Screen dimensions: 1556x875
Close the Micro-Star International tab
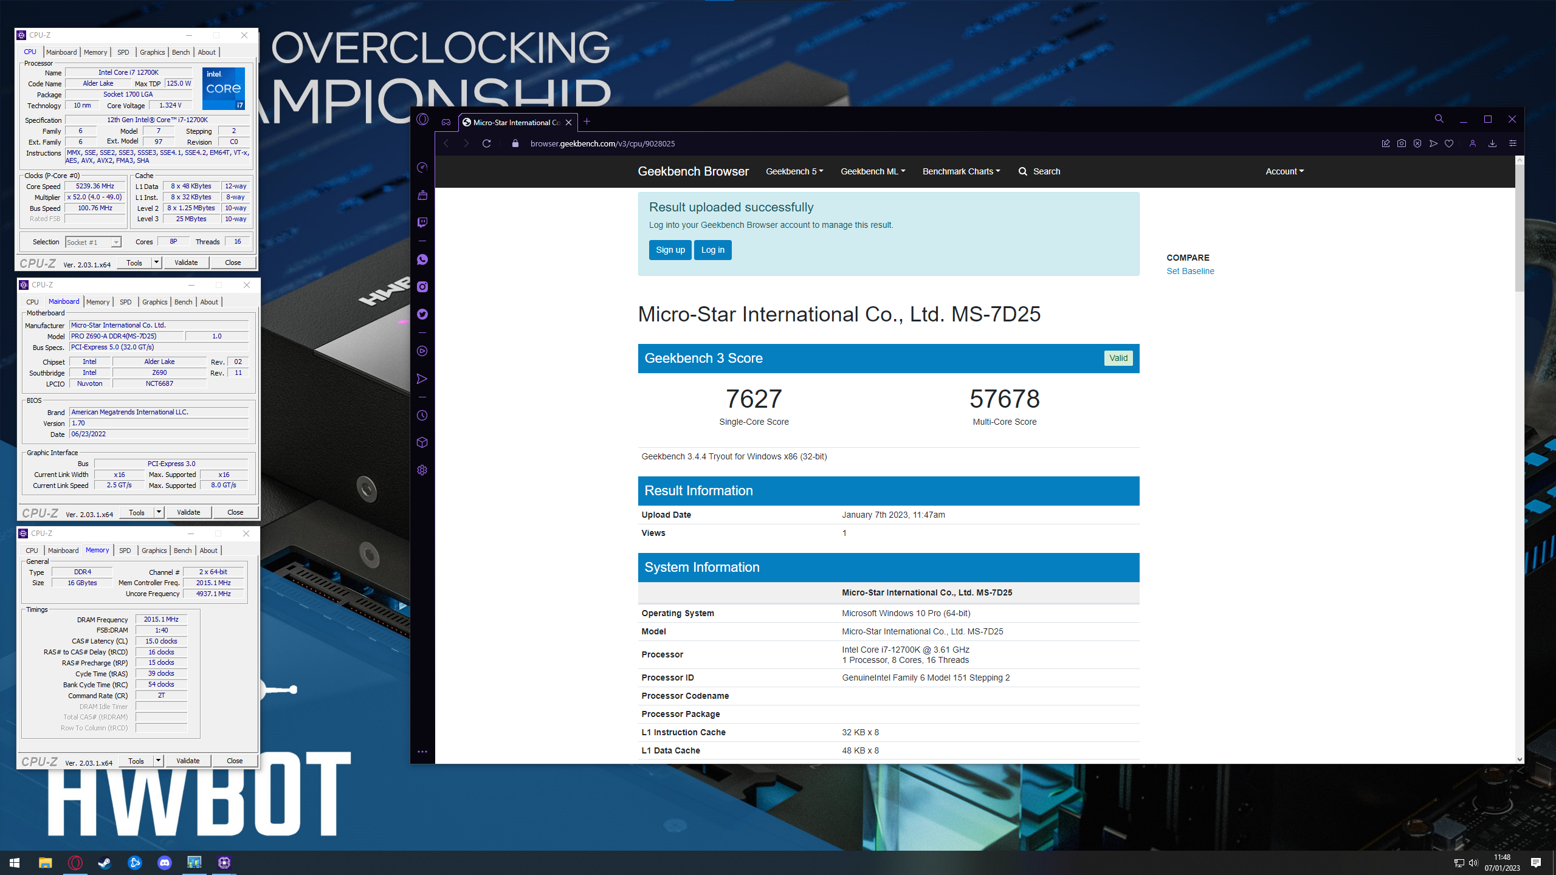click(x=568, y=122)
